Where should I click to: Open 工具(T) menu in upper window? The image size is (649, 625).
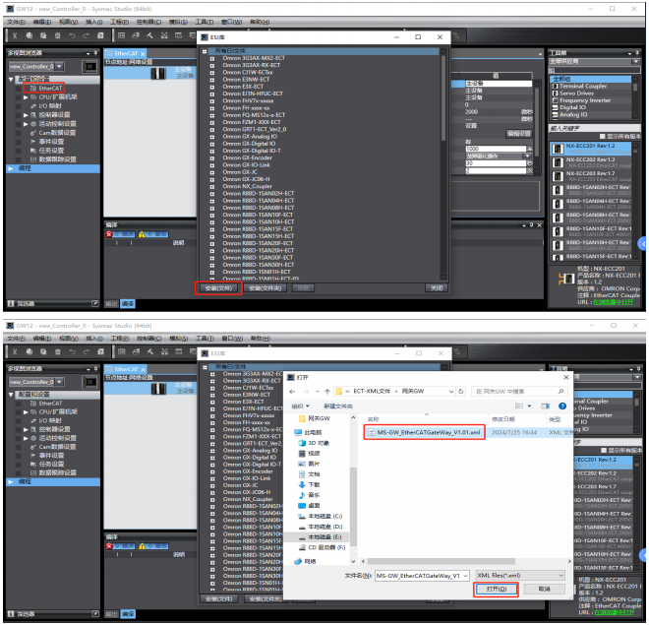pyautogui.click(x=205, y=22)
